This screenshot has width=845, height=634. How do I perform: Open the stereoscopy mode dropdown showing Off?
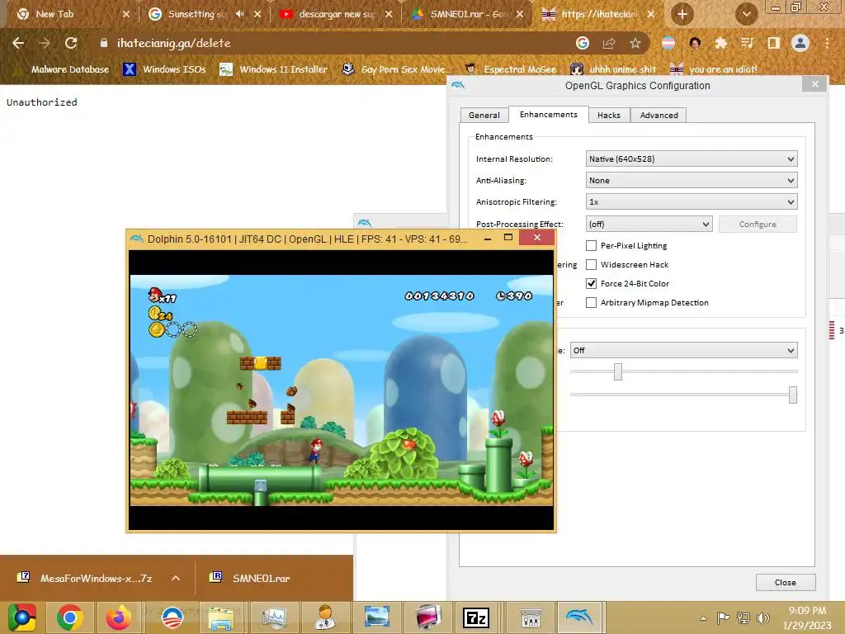(683, 350)
